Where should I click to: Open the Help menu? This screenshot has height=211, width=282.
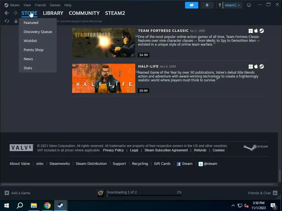(x=68, y=5)
